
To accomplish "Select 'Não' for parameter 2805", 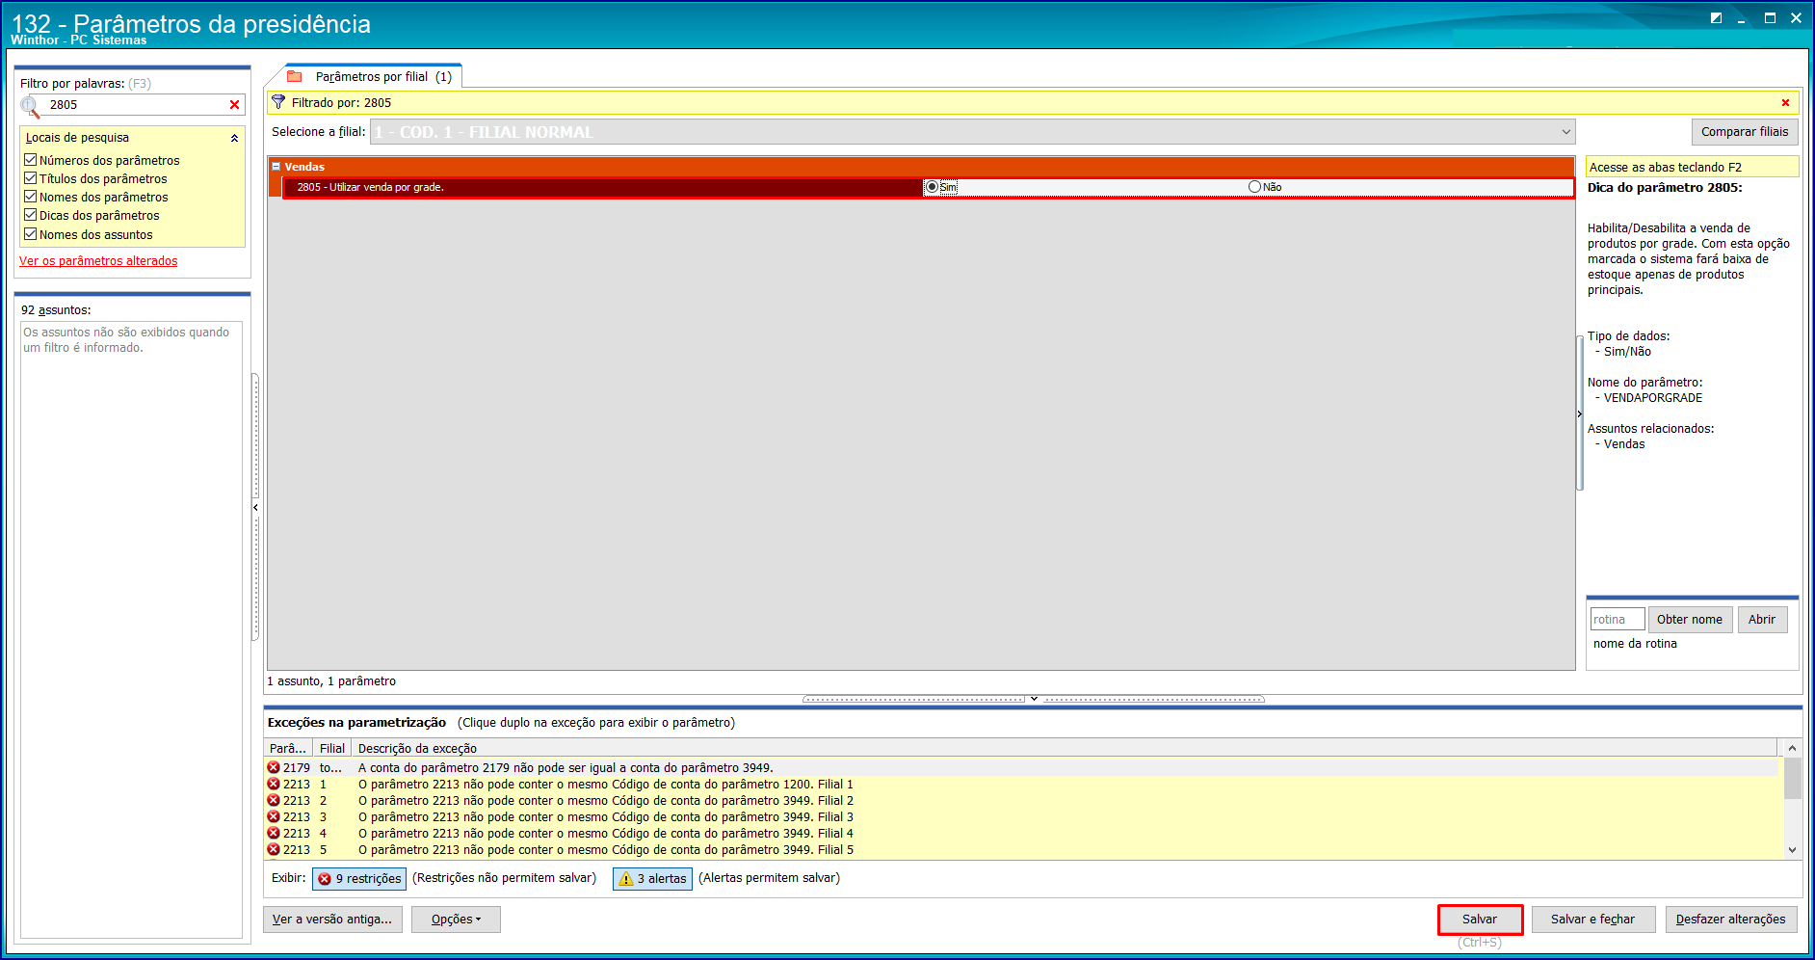I will pos(1254,187).
